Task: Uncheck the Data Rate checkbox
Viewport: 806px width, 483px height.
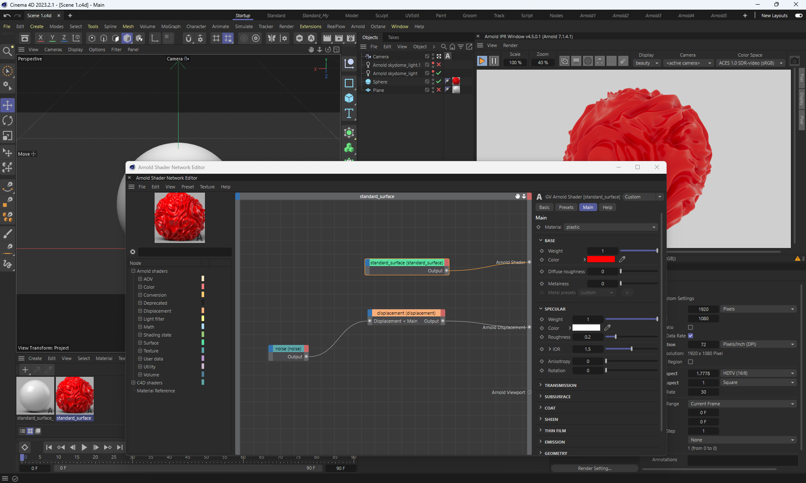Action: coord(690,336)
